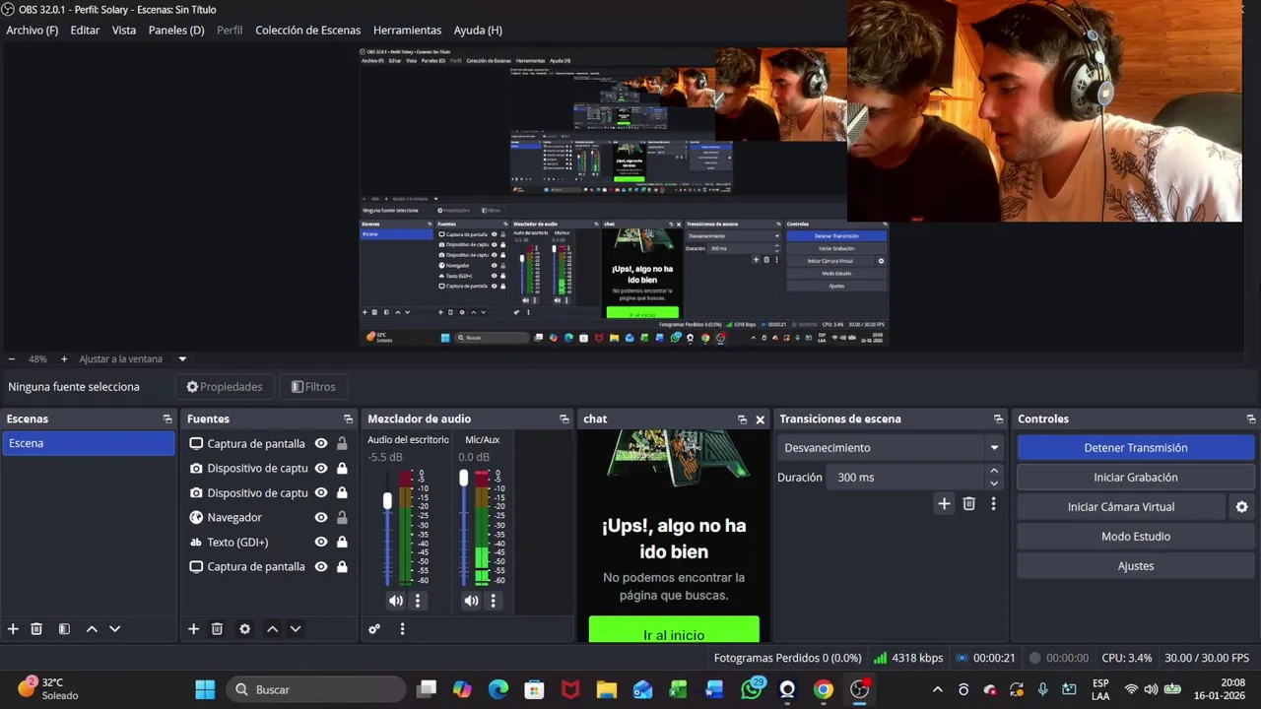Float the Mezclador de audio dock
This screenshot has height=709, width=1261.
click(x=564, y=419)
